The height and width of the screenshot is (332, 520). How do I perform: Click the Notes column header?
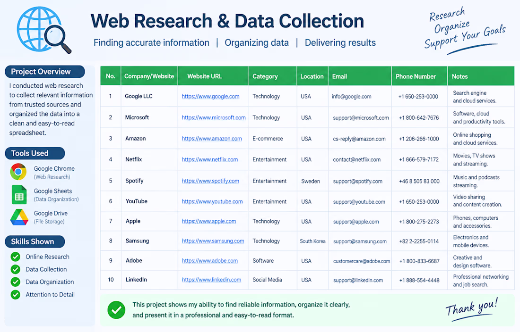(481, 76)
